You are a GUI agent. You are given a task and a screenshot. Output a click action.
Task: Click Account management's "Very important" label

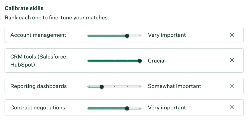[167, 35]
